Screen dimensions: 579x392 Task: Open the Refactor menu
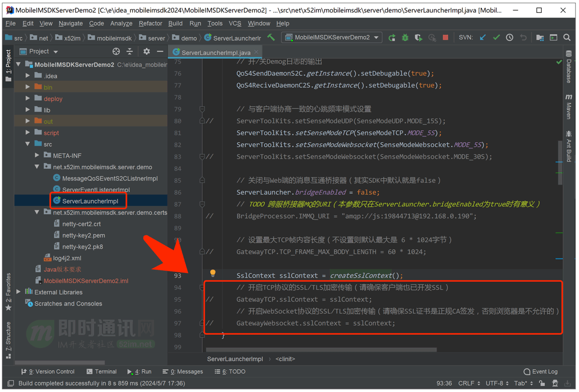[150, 23]
